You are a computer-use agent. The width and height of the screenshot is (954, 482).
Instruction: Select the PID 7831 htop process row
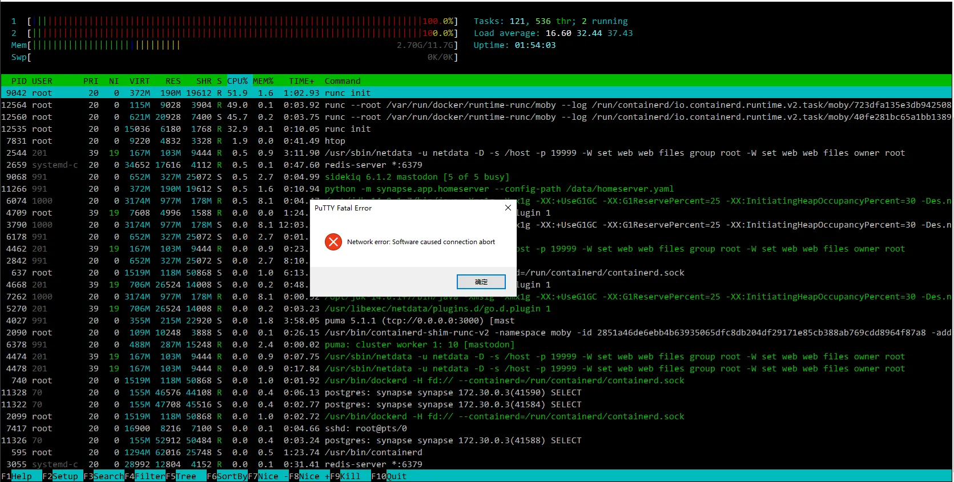pos(476,141)
